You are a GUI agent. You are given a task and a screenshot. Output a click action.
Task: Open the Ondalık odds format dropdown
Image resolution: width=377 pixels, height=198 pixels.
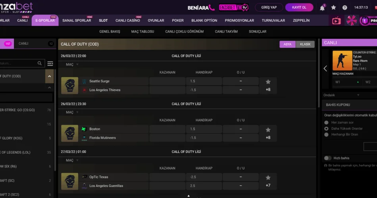[341, 95]
